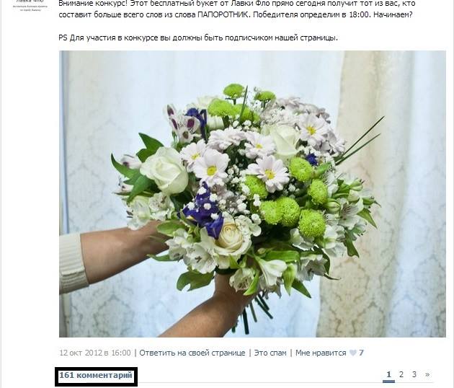Click the word ПАПОРОТНИК in the post
The image size is (454, 388).
coord(223,14)
